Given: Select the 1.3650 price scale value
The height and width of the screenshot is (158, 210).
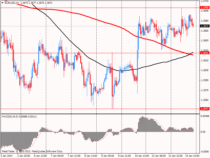Looking at the screenshot, I should pos(205,41).
